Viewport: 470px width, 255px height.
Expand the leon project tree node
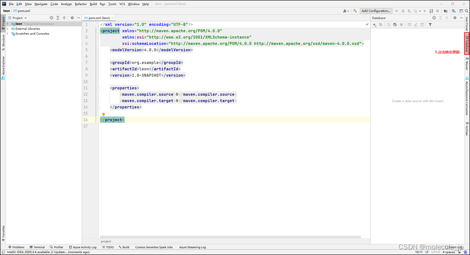click(x=7, y=24)
